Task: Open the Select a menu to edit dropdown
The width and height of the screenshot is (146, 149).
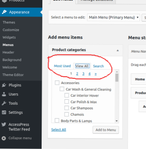Action: [113, 17]
